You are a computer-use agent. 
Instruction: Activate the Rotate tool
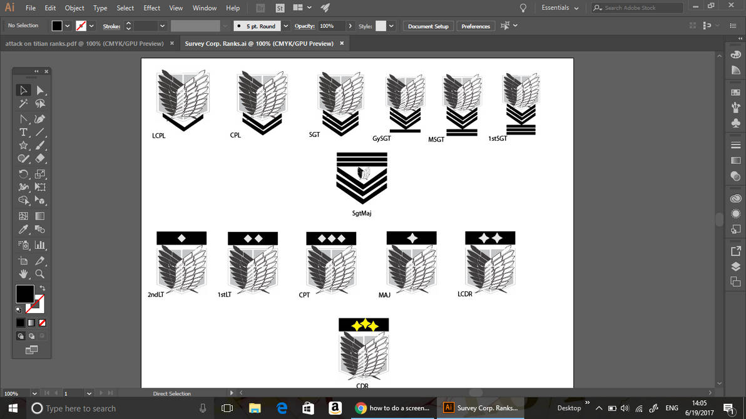coord(23,174)
